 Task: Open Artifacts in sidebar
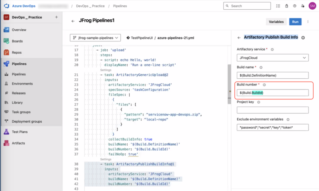tap(18, 143)
